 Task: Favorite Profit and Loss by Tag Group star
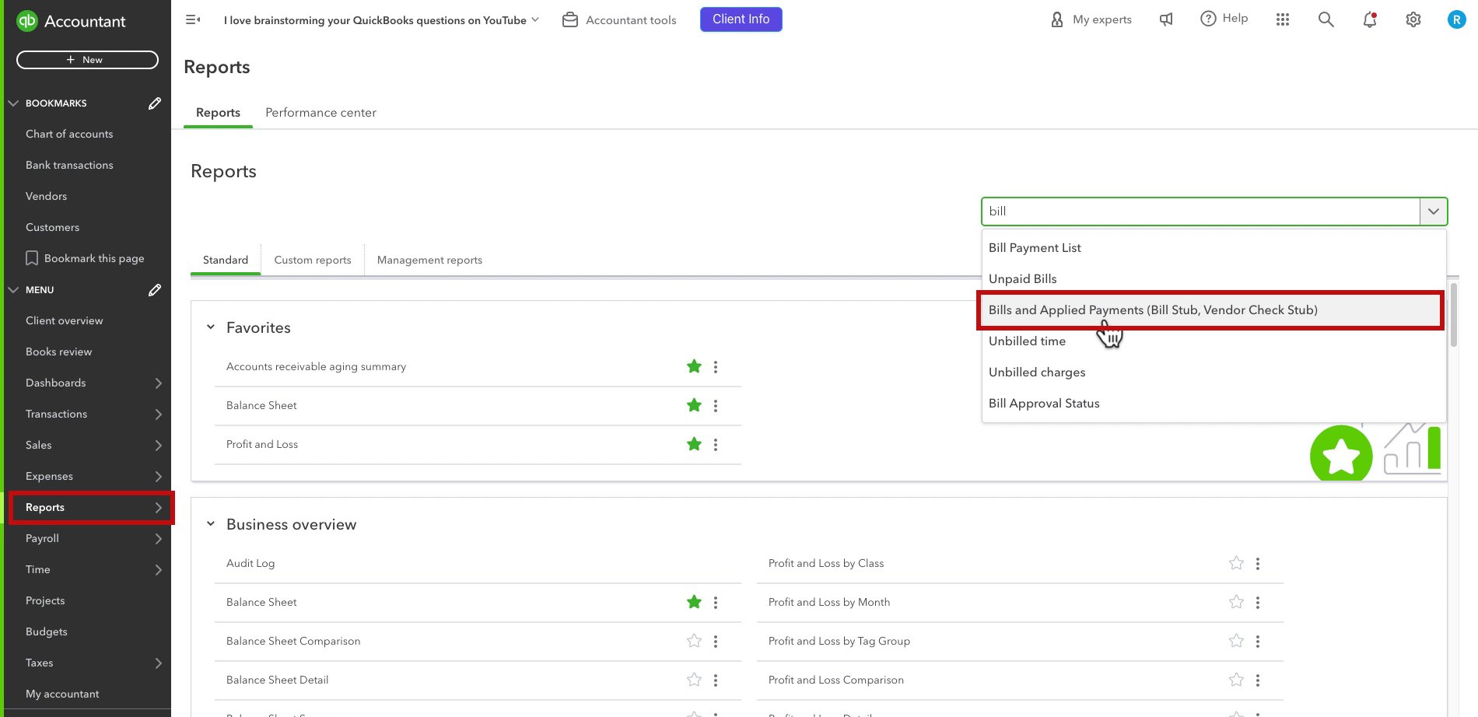1236,641
